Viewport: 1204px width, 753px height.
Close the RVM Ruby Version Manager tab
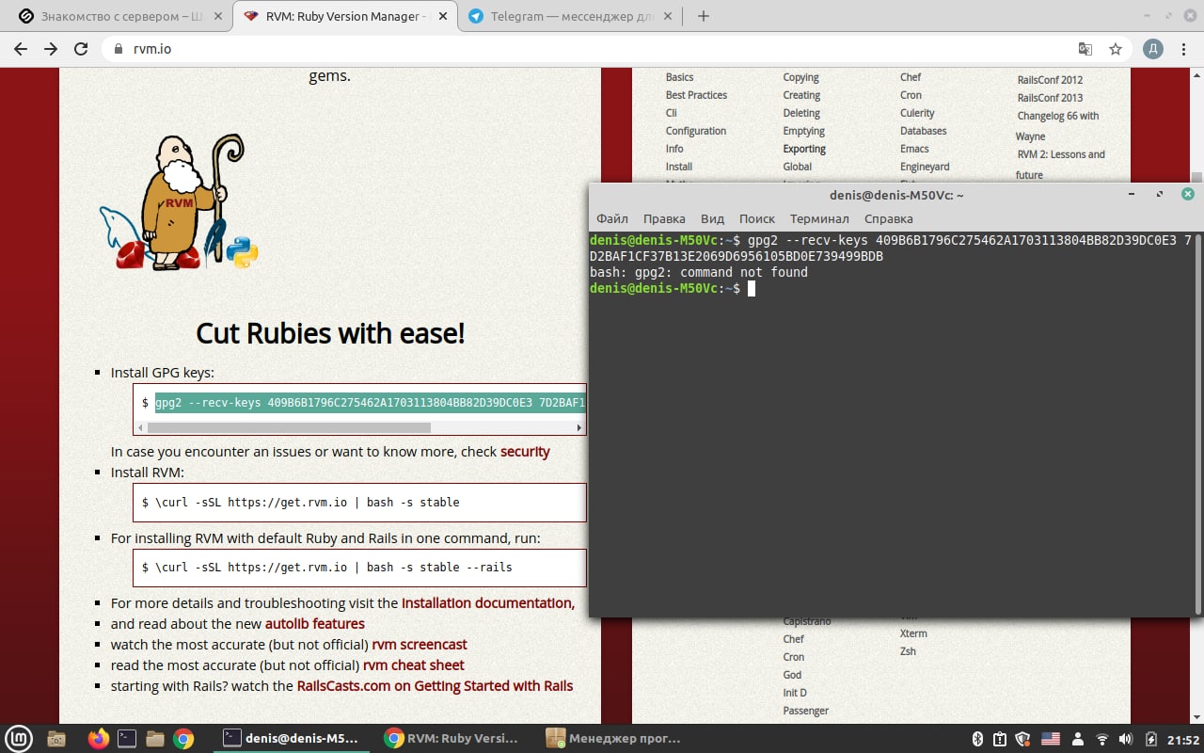(441, 16)
